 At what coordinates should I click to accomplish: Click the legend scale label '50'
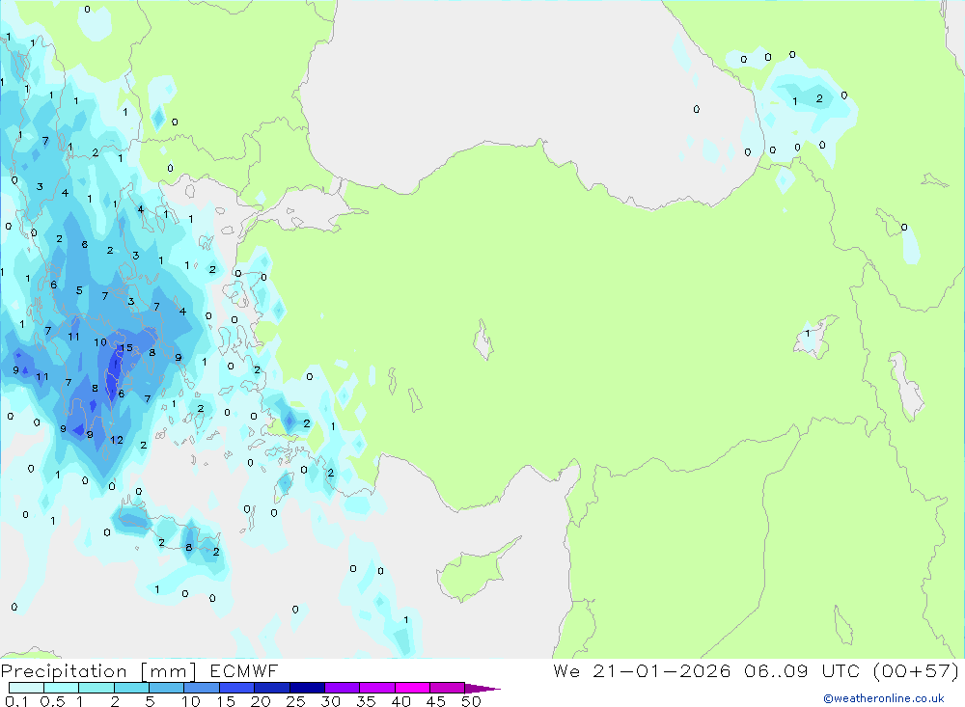(472, 701)
